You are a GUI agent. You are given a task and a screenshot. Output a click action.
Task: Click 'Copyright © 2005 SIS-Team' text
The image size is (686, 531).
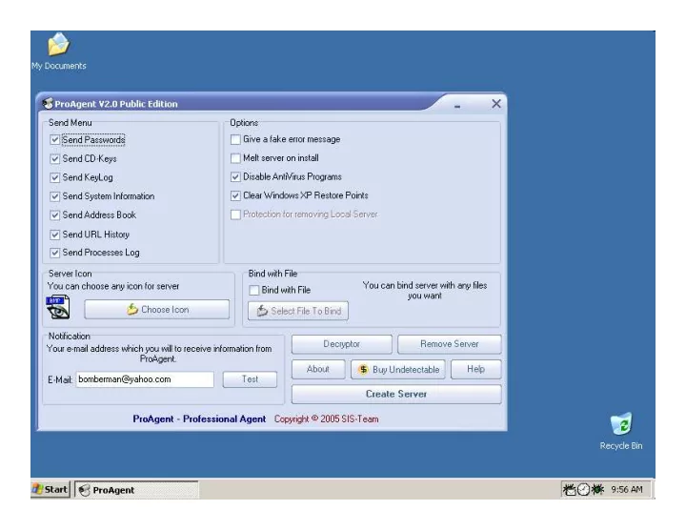click(327, 419)
